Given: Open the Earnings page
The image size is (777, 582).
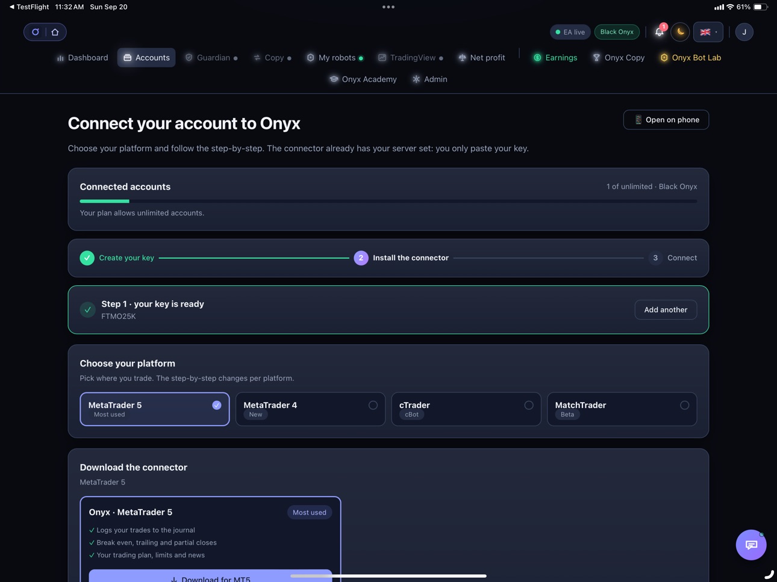Looking at the screenshot, I should click(x=555, y=58).
